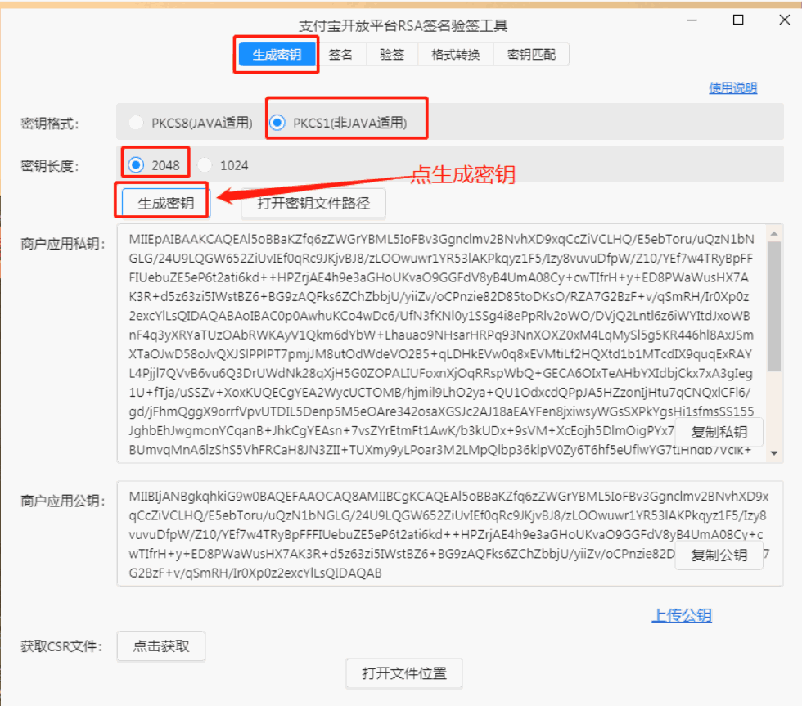
Task: Click inside the 商户应用公钥 text box
Action: click(x=450, y=533)
